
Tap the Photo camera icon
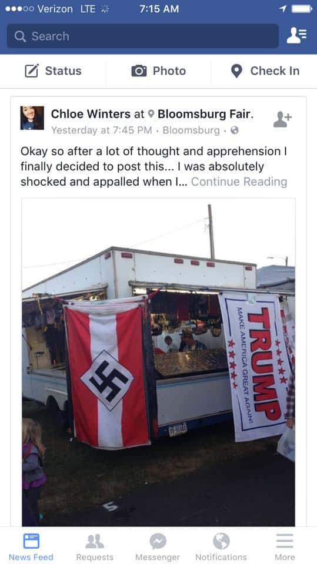click(139, 71)
